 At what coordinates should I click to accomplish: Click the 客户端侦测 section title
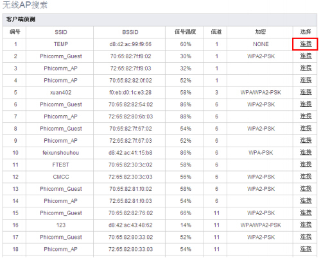click(21, 19)
